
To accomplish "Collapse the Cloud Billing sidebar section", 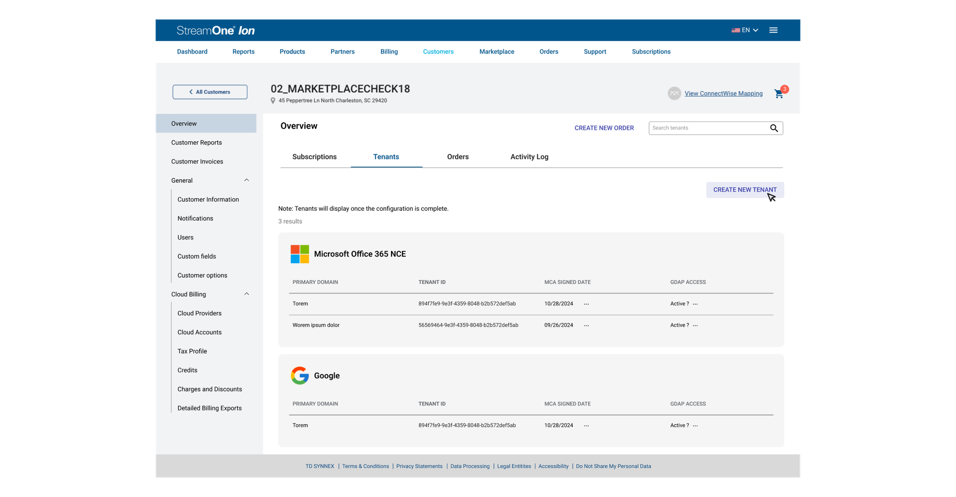I will (247, 294).
